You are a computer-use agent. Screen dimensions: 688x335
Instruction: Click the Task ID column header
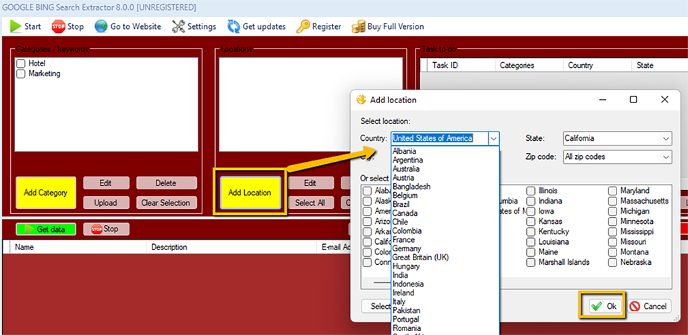461,65
